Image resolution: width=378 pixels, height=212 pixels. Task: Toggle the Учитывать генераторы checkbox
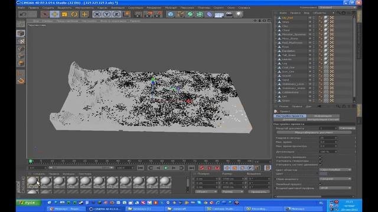pos(320,161)
